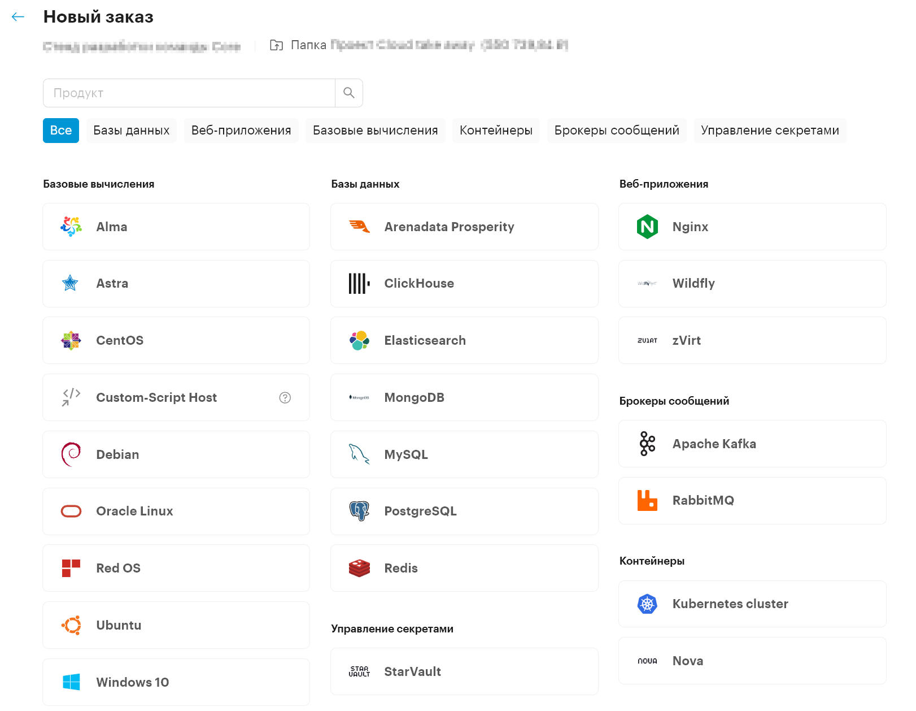The image size is (916, 711).
Task: Click the Kubernetes wheel icon
Action: click(647, 604)
